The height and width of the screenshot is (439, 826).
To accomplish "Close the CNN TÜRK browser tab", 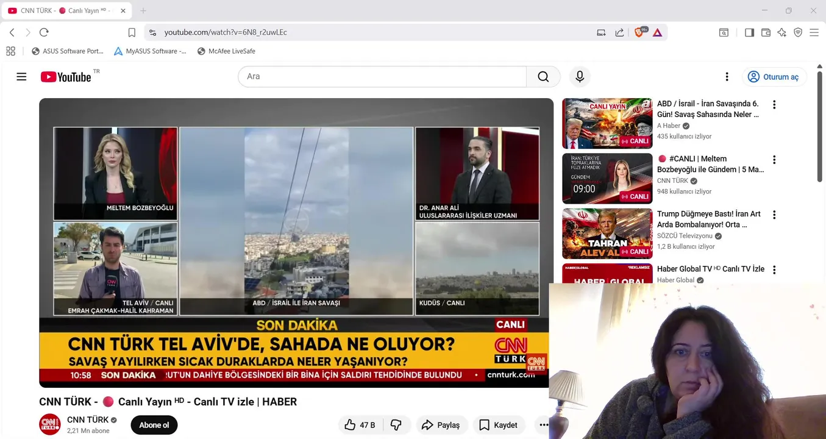I will pos(123,11).
